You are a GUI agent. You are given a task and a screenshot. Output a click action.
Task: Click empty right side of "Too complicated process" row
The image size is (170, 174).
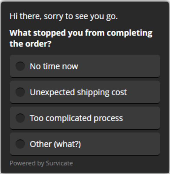141,118
